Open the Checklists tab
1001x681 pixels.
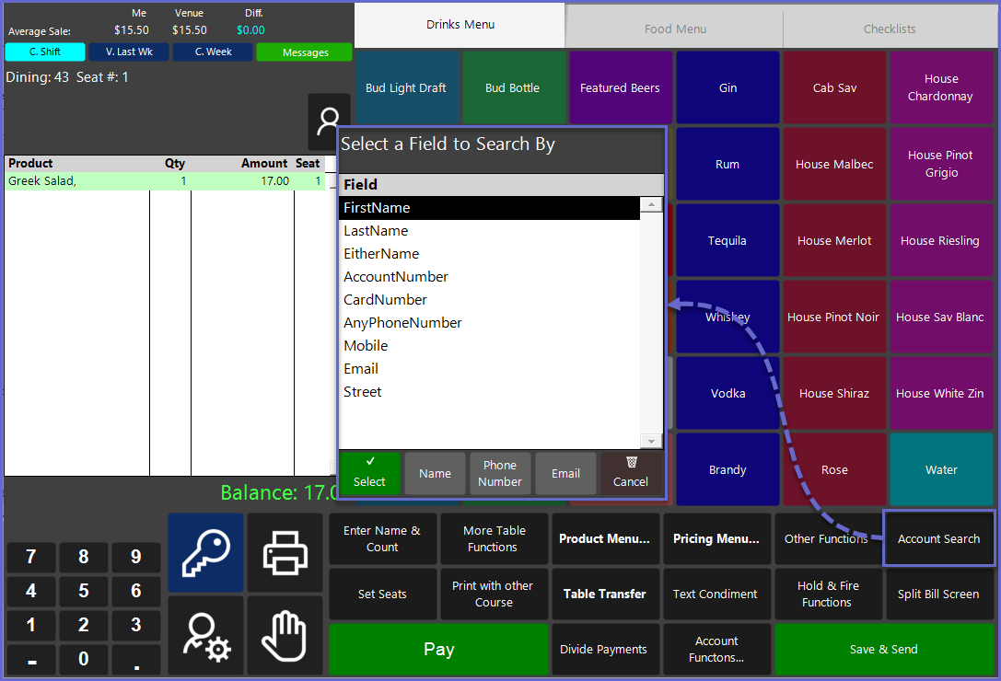[890, 29]
